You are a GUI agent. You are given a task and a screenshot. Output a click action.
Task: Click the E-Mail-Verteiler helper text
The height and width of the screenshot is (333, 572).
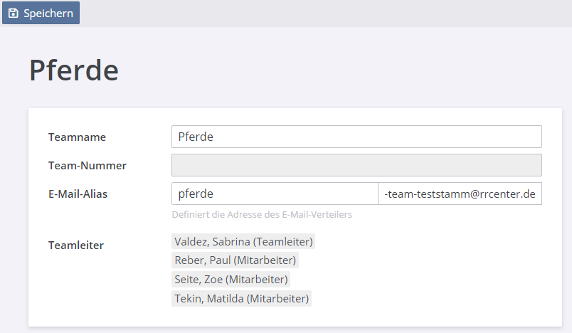262,214
